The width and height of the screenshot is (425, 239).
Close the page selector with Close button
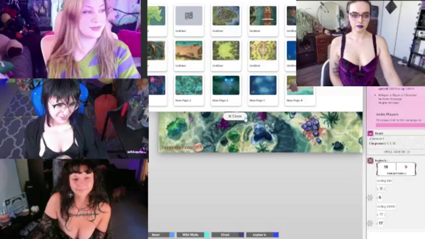pyautogui.click(x=235, y=116)
